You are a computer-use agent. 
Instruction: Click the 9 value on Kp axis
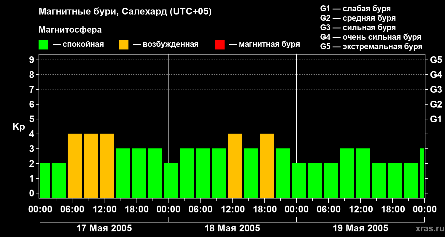[x=32, y=60]
